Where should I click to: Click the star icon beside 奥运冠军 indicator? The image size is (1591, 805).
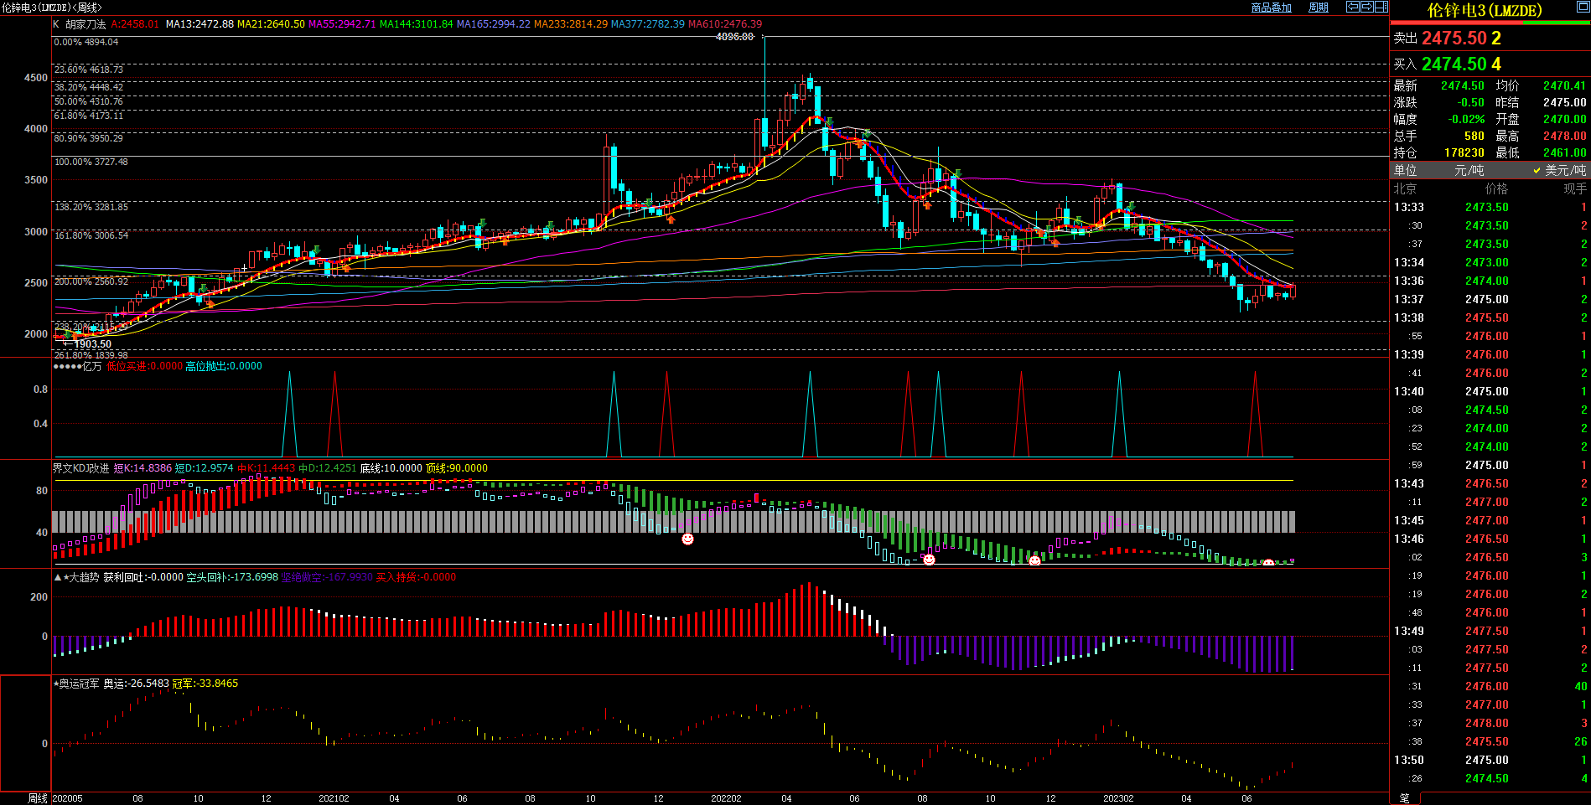[x=56, y=684]
